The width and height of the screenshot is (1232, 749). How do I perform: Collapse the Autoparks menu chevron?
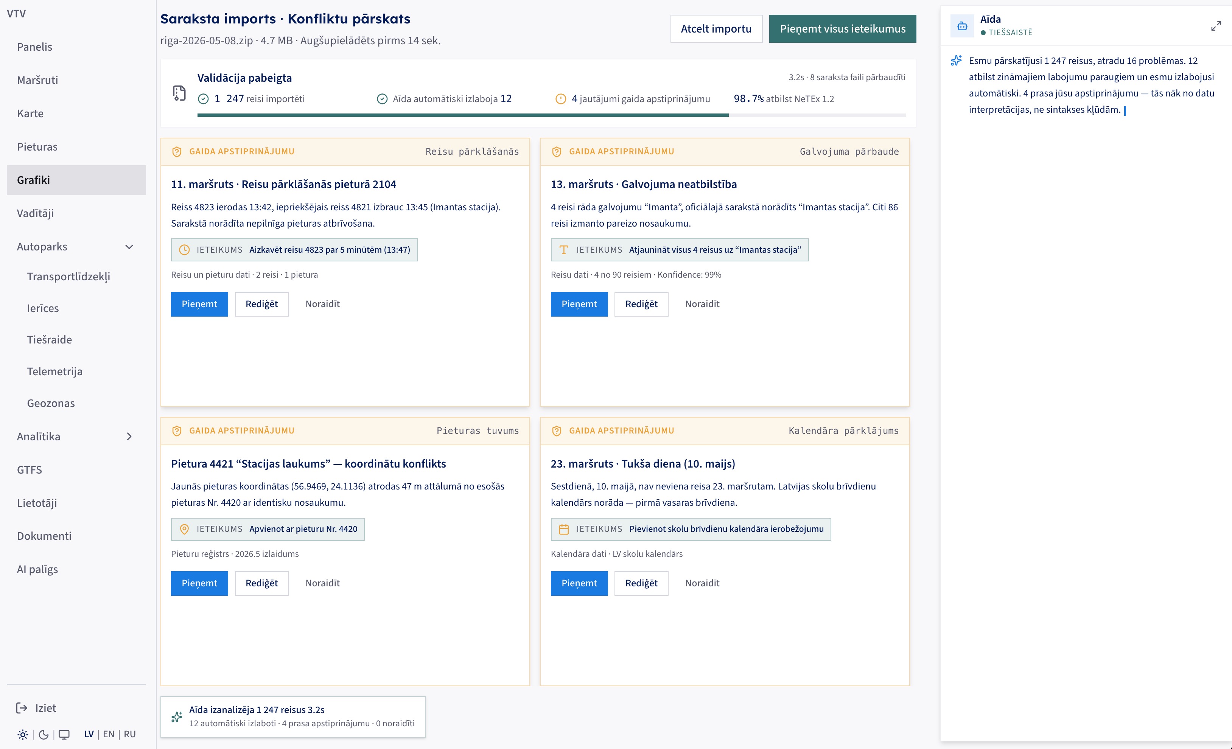129,247
